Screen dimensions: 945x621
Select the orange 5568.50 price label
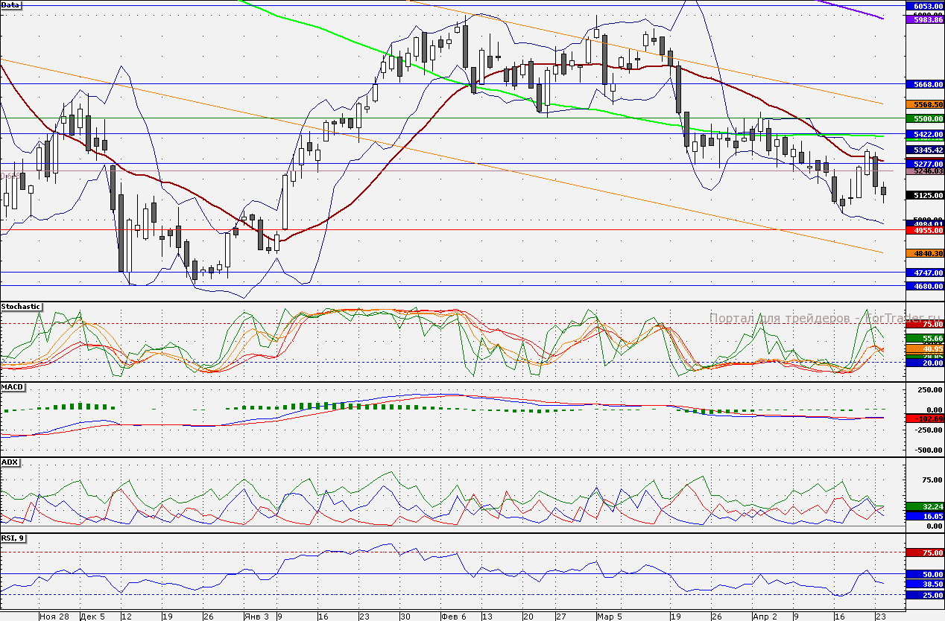coord(925,105)
